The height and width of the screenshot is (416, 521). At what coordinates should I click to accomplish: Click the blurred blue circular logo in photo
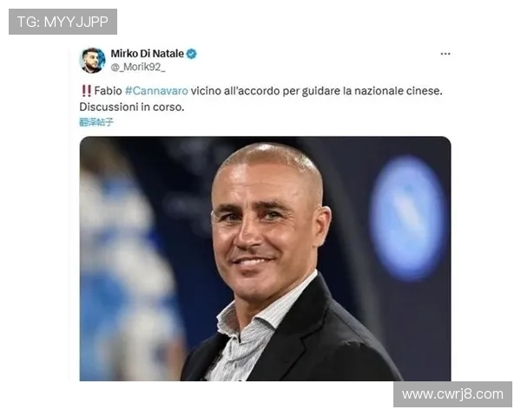coord(408,218)
